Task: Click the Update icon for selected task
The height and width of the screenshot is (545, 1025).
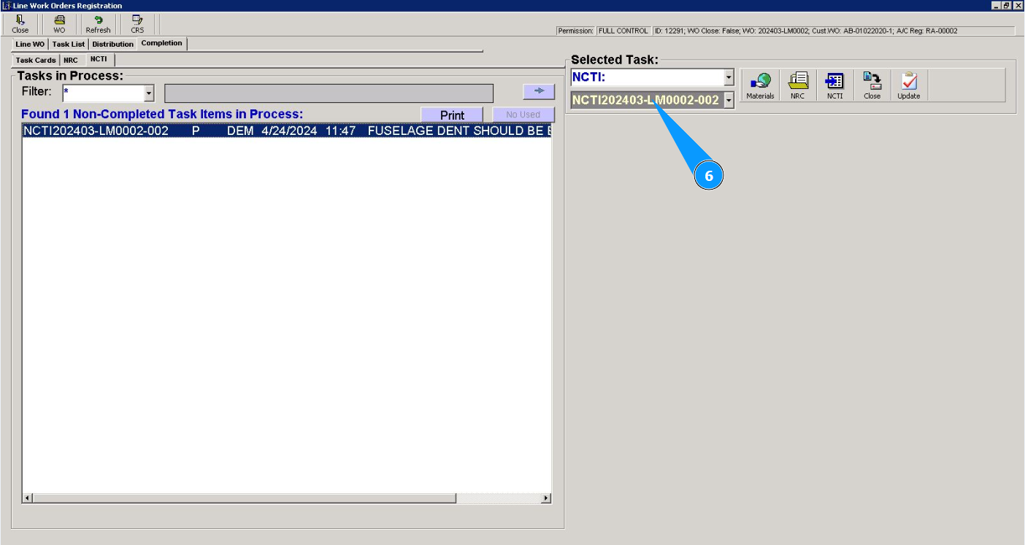Action: tap(909, 85)
